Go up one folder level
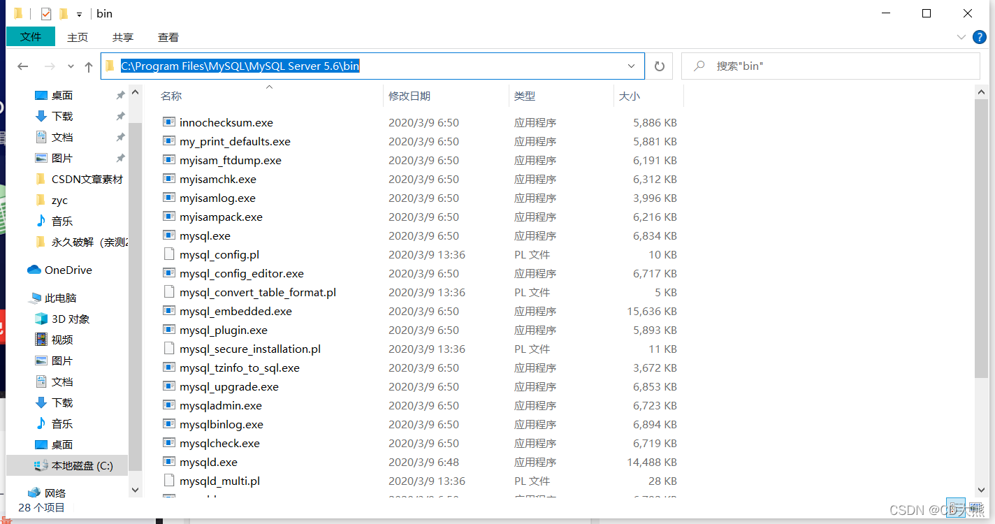Viewport: 995px width, 524px height. click(89, 66)
